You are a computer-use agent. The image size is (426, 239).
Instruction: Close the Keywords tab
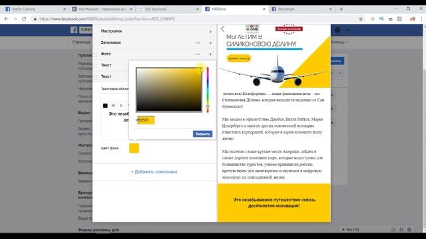tap(198, 9)
